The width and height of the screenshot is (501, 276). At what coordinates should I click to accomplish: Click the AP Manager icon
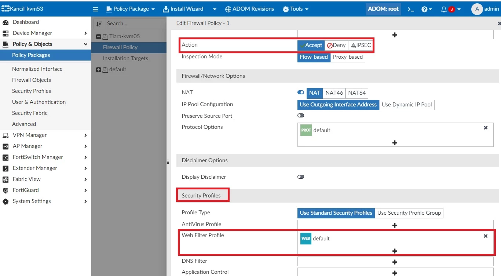(x=6, y=146)
